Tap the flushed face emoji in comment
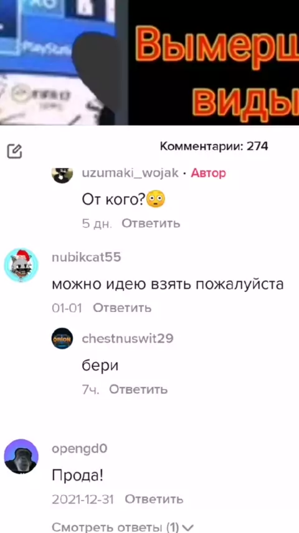 (x=156, y=200)
